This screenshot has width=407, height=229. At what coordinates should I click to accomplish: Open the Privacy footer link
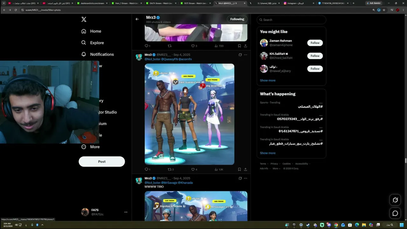pos(274,164)
